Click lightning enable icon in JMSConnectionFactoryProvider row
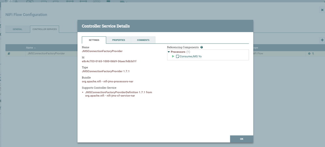This screenshot has width=325, height=147. 313,54
